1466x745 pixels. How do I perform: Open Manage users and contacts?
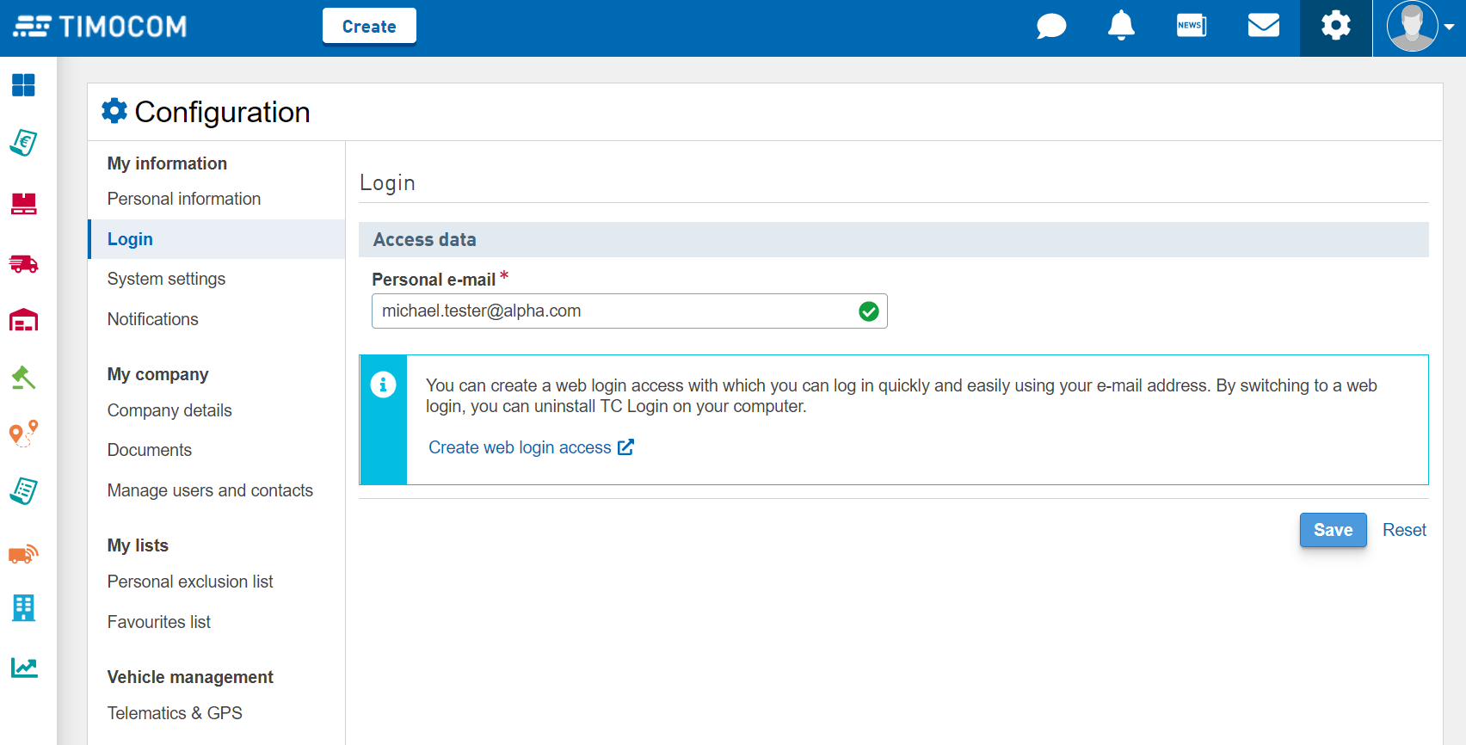click(210, 490)
